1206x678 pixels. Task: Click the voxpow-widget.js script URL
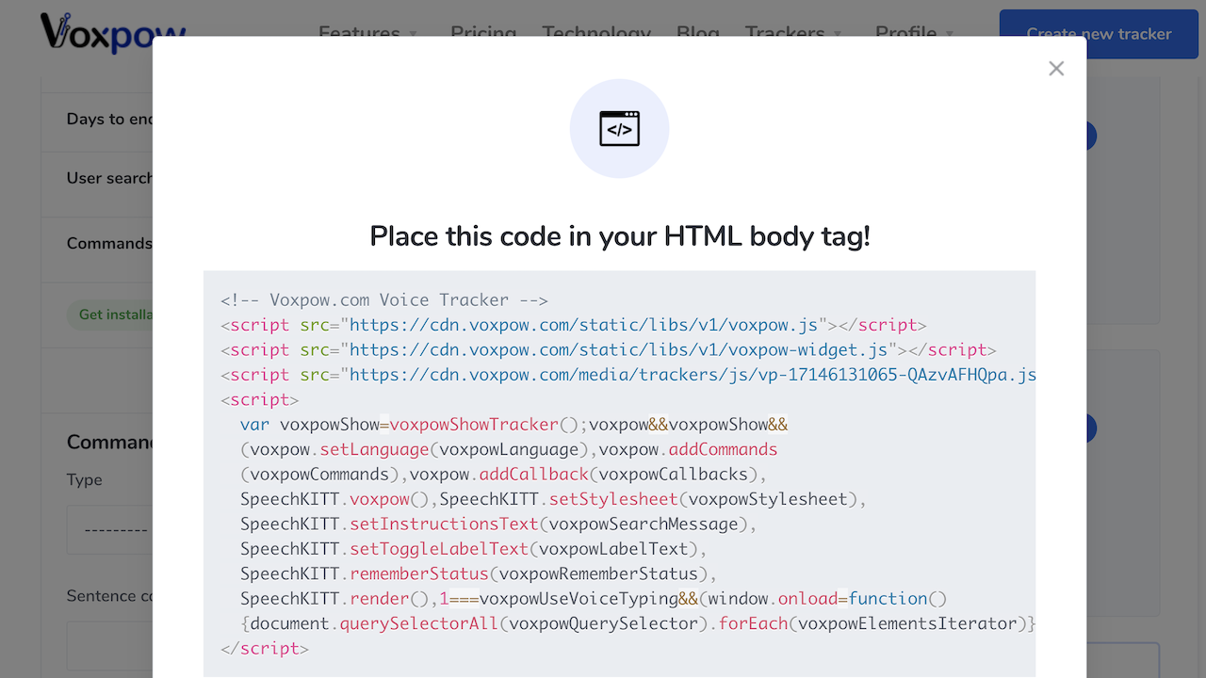point(618,349)
